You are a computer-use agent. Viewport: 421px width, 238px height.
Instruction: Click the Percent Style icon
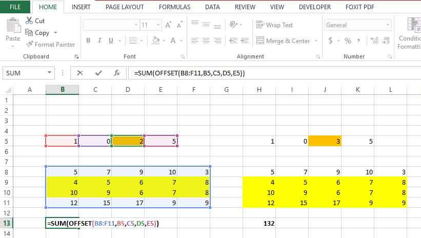pos(348,41)
